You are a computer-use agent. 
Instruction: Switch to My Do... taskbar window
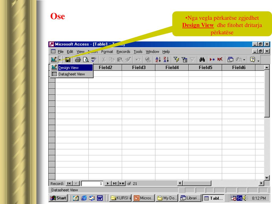pyautogui.click(x=167, y=198)
